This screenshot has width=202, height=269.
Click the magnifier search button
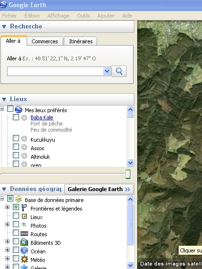tap(119, 71)
